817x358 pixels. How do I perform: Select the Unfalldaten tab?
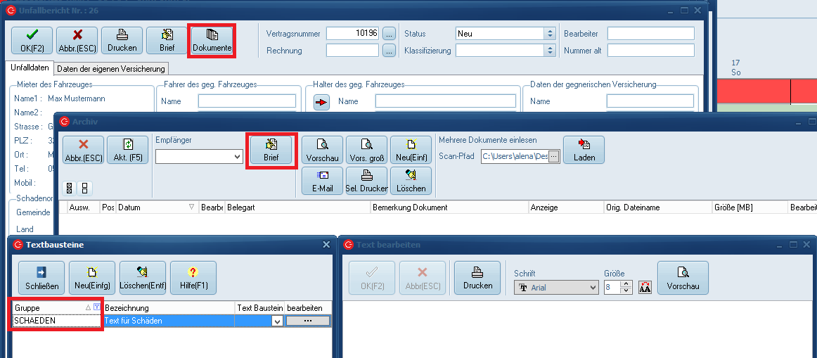click(30, 68)
